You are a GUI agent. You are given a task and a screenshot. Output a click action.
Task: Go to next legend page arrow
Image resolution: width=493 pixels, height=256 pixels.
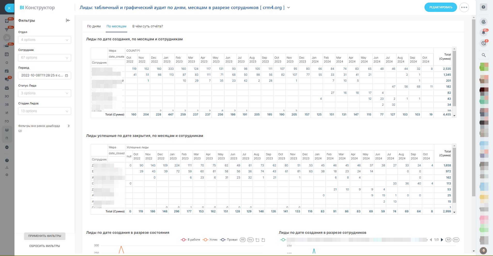coord(442,240)
